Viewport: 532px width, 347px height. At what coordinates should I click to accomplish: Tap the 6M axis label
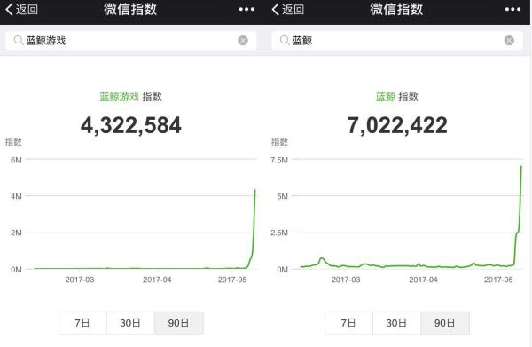[x=16, y=160]
